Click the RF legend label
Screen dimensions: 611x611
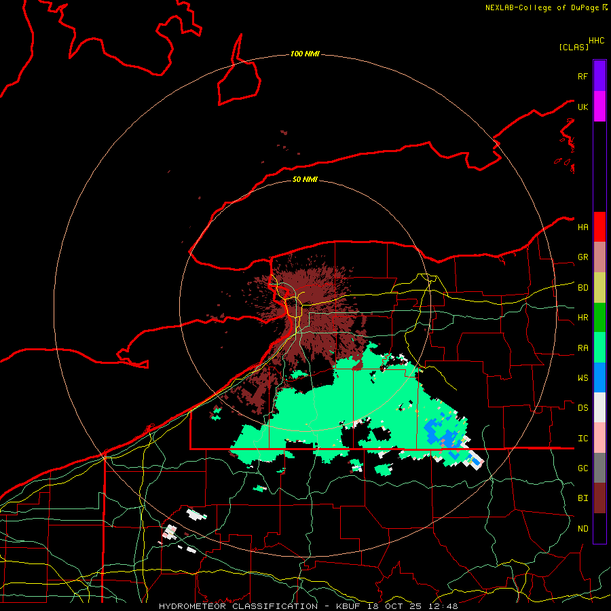582,77
